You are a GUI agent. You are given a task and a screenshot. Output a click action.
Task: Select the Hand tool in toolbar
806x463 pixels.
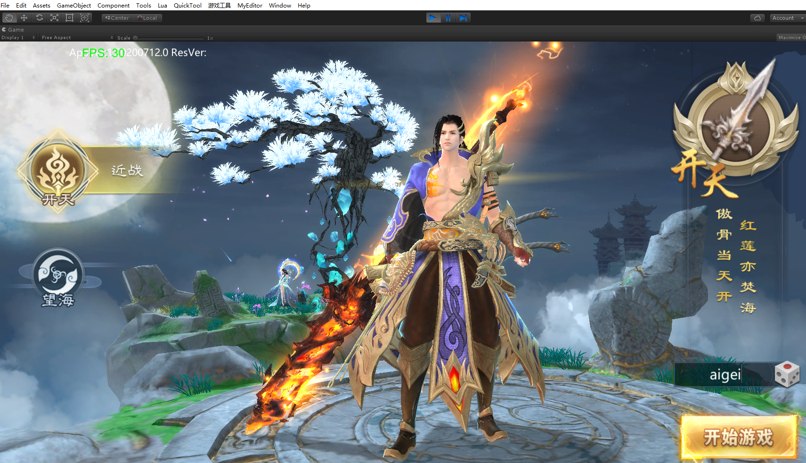pos(9,18)
